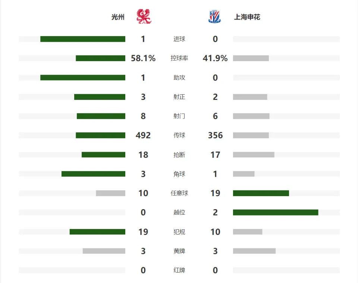Click the Gwangju red phoenix team logo

point(144,16)
